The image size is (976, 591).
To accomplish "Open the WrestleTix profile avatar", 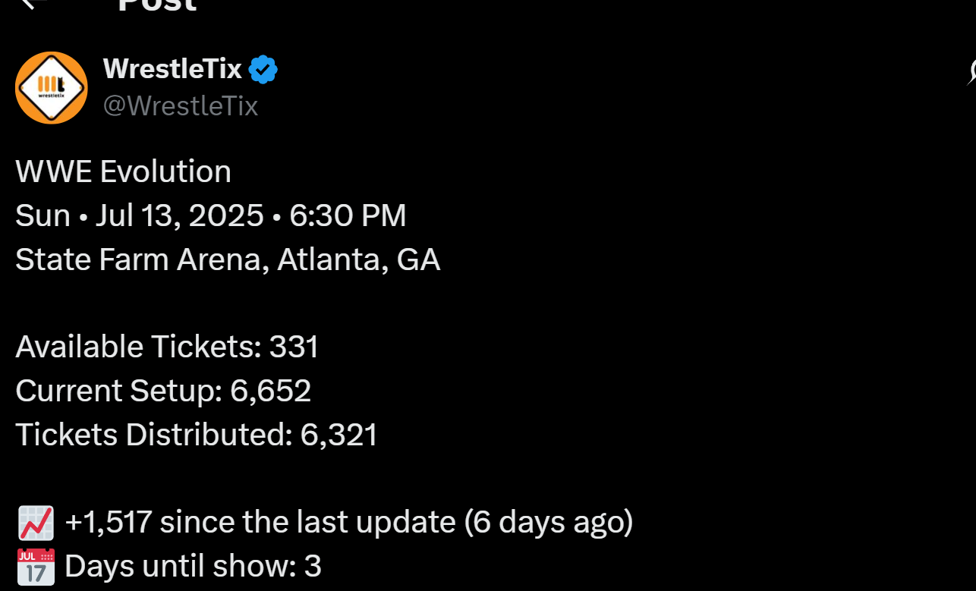I will coord(52,88).
